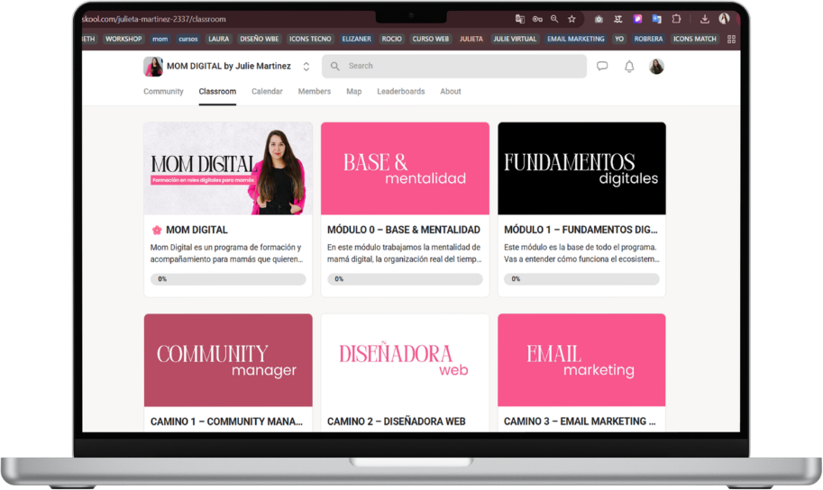Viewport: 823px width, 490px height.
Task: Open the Skool user profile avatar
Action: 656,66
